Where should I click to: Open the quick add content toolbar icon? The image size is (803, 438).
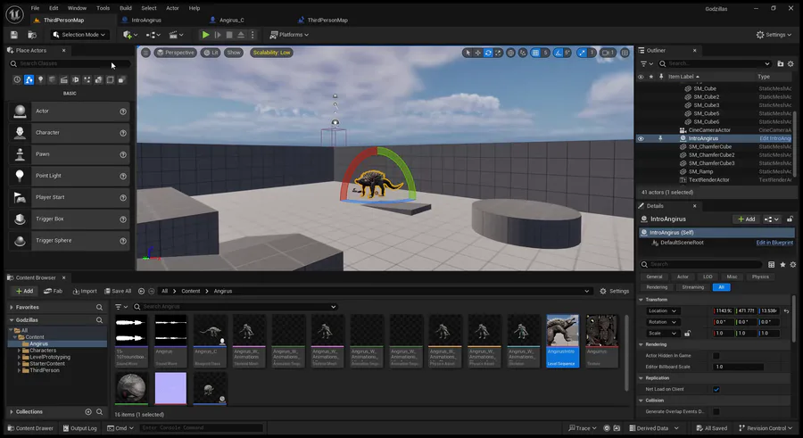point(130,35)
